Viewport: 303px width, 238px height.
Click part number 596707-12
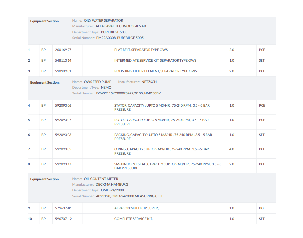coord(63,219)
